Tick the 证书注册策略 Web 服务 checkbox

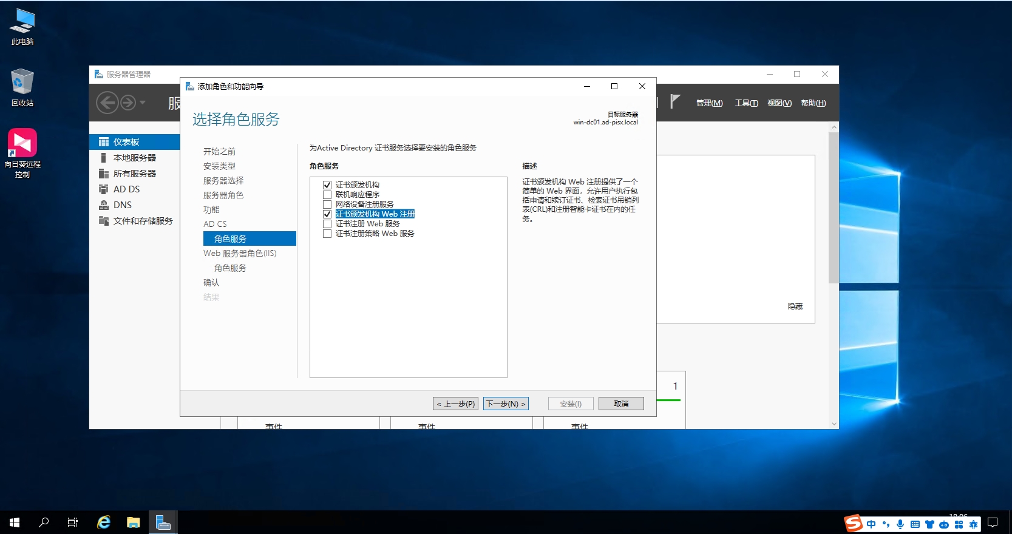coord(327,234)
